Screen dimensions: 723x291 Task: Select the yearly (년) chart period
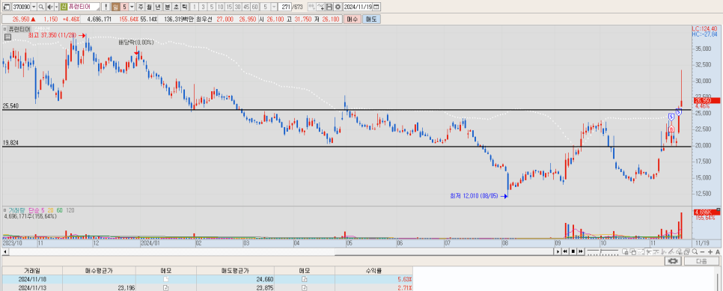point(158,7)
